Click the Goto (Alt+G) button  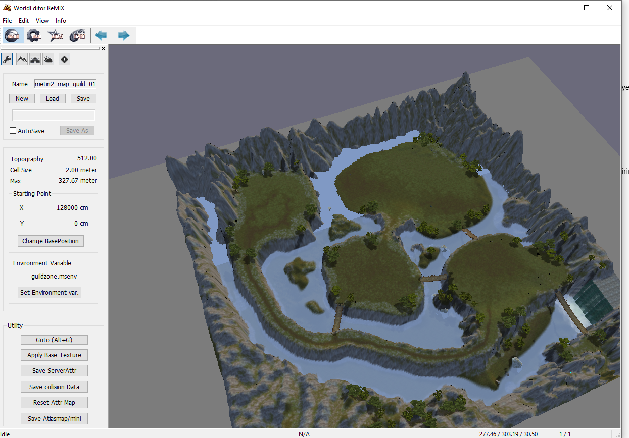(54, 340)
